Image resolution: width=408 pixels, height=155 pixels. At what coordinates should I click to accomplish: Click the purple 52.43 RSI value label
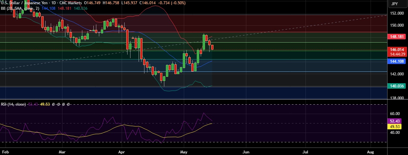[394, 121]
